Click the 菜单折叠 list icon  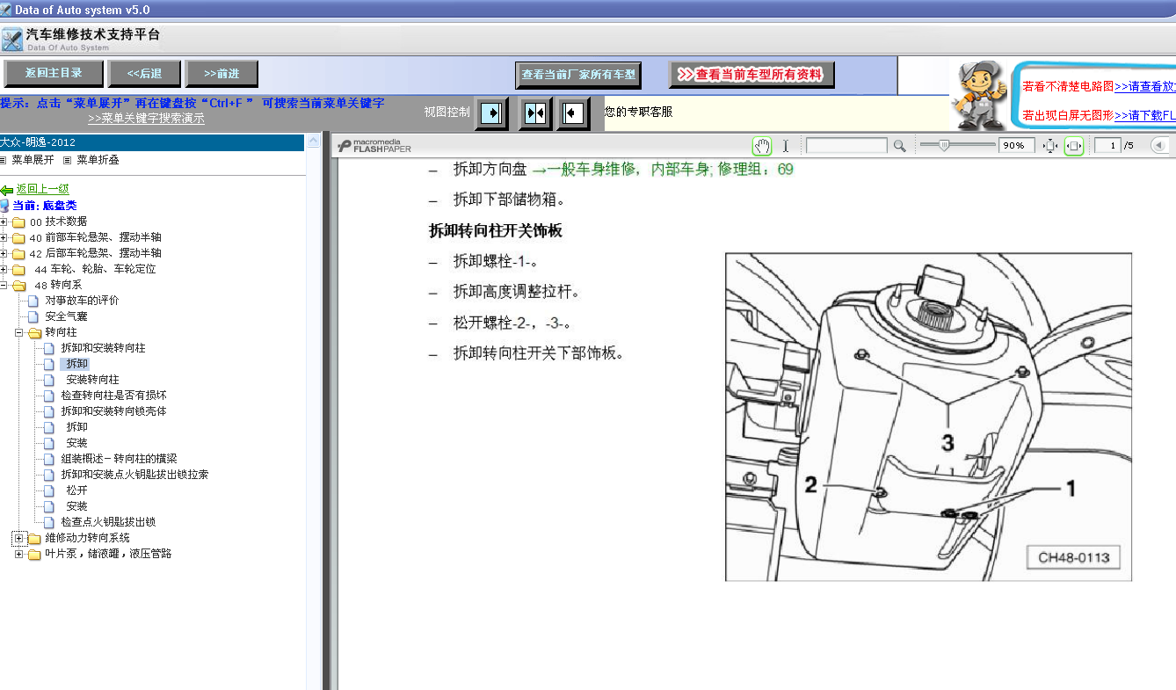click(x=68, y=160)
